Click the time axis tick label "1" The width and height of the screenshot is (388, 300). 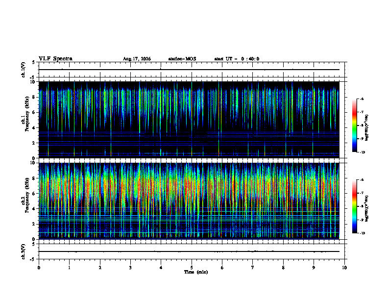[69, 268]
